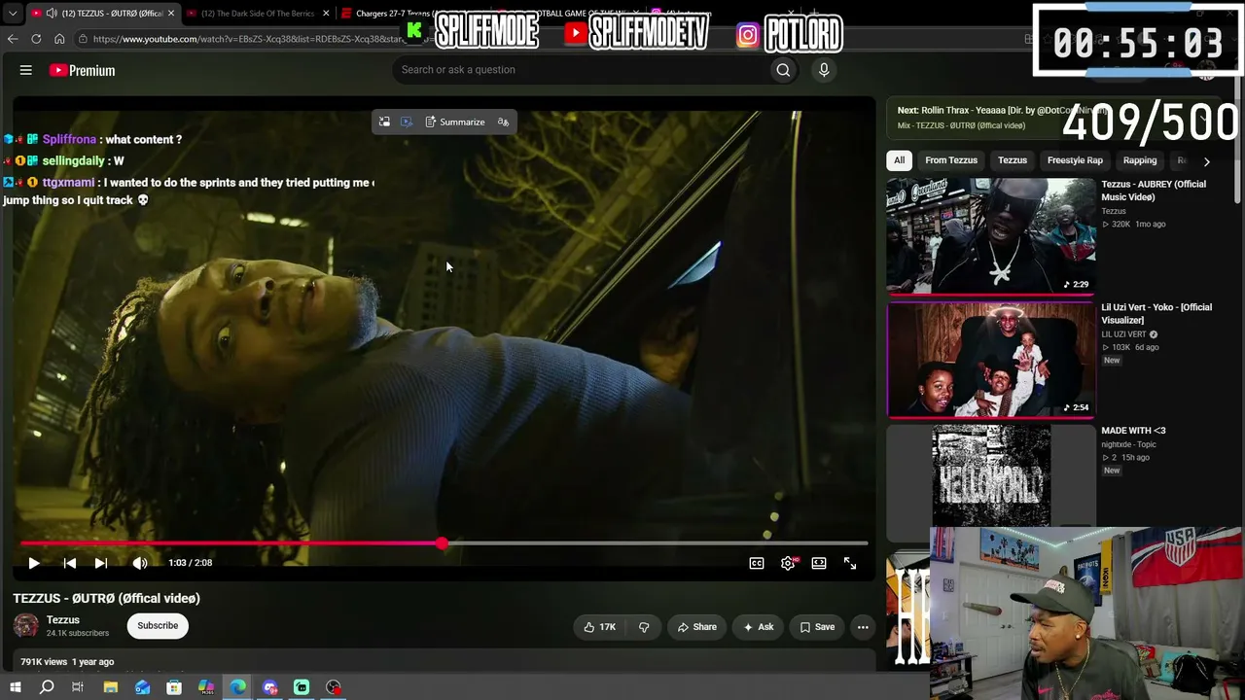Like the video with 17K thumbs-up
This screenshot has width=1245, height=700.
[x=599, y=627]
